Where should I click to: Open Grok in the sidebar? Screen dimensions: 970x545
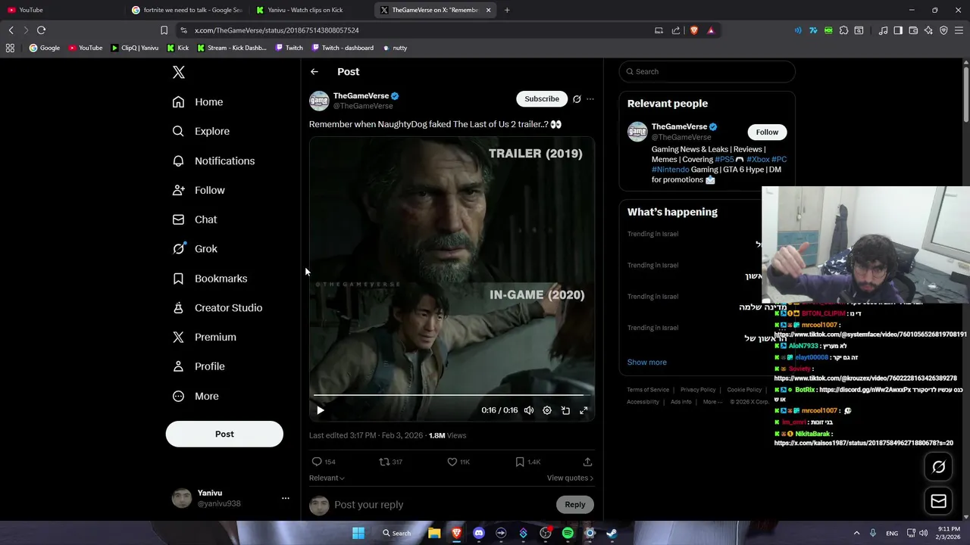[195, 248]
